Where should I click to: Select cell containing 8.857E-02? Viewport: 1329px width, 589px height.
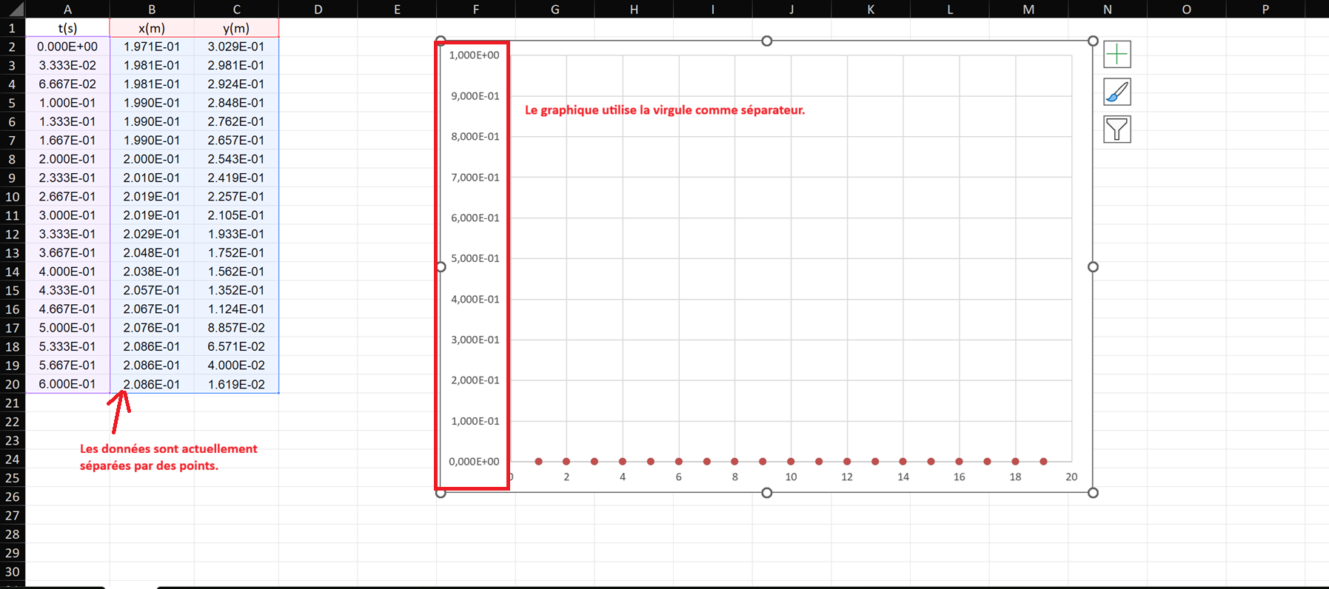(x=236, y=328)
